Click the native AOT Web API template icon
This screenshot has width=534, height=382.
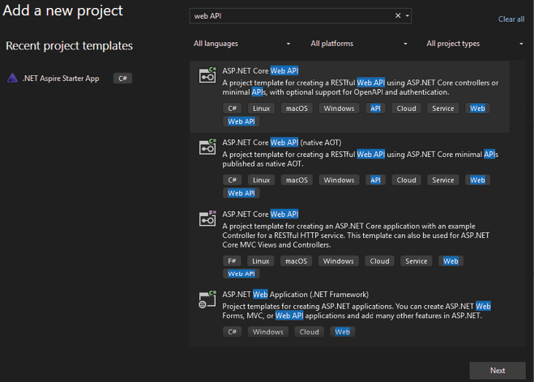click(207, 146)
